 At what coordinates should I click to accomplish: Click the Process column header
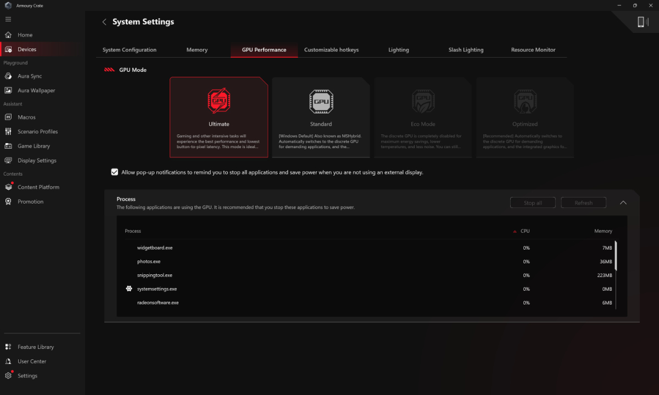pyautogui.click(x=133, y=232)
